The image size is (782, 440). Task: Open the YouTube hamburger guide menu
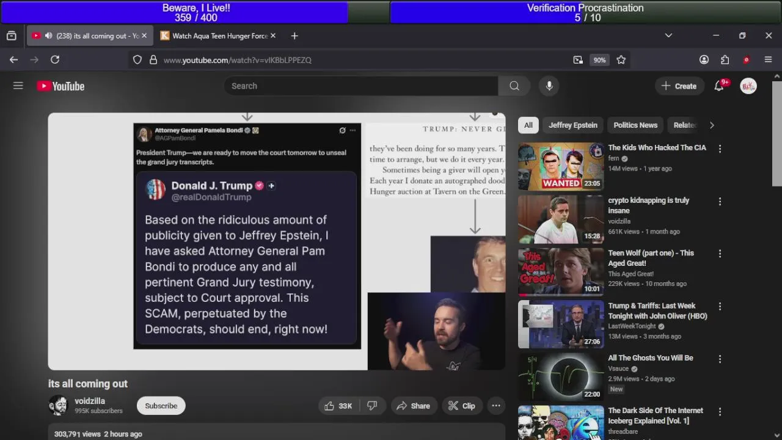(18, 86)
